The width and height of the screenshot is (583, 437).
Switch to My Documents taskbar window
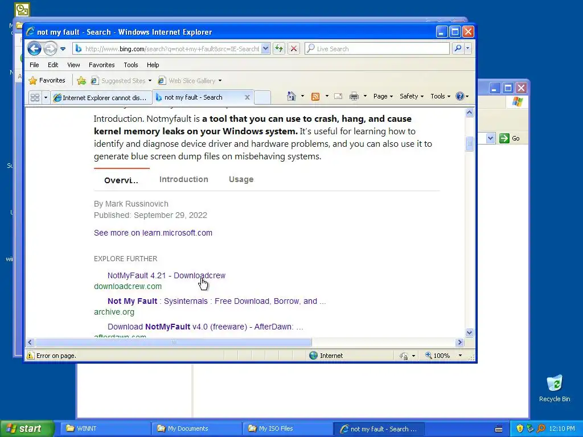196,429
